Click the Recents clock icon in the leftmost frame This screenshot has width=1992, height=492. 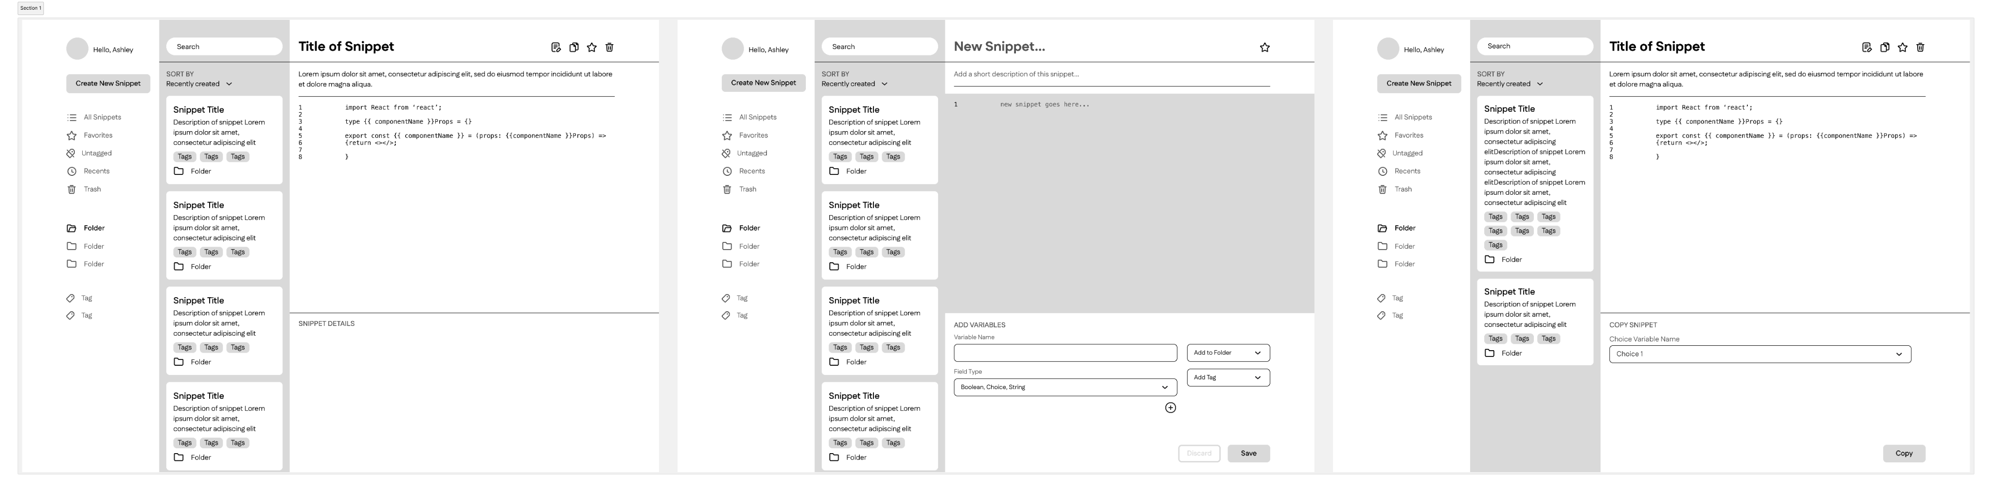point(72,171)
